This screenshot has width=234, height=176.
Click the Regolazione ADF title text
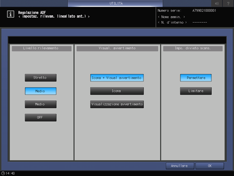pyautogui.click(x=32, y=12)
